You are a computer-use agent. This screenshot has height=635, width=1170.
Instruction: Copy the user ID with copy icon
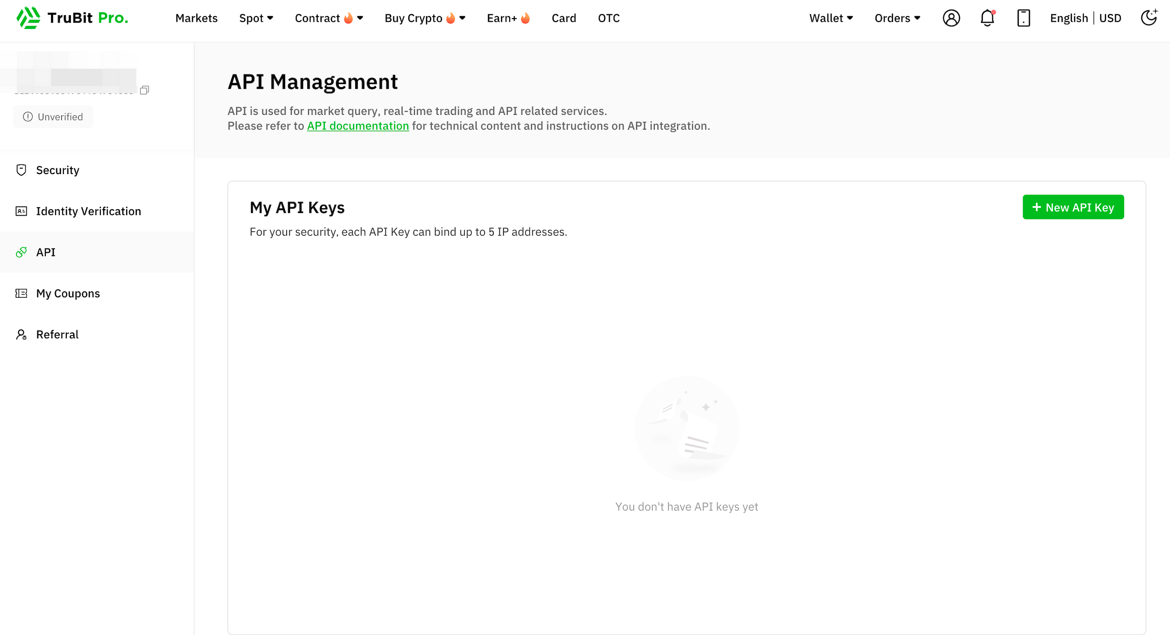pos(145,90)
